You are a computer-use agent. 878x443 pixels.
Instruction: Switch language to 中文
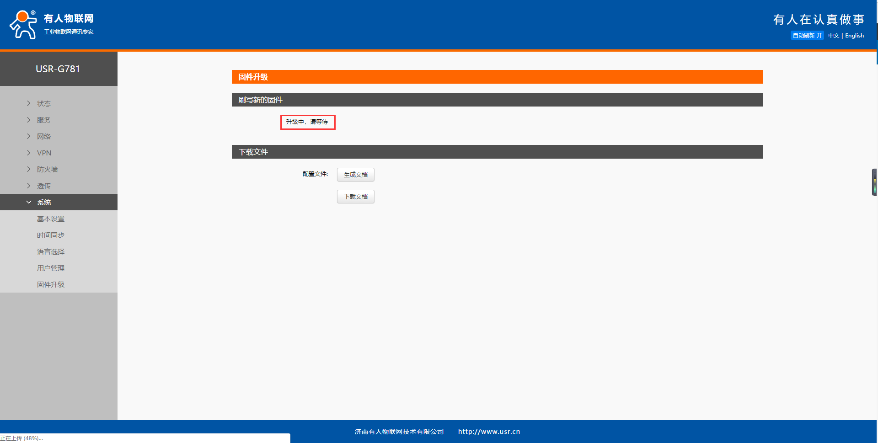833,36
